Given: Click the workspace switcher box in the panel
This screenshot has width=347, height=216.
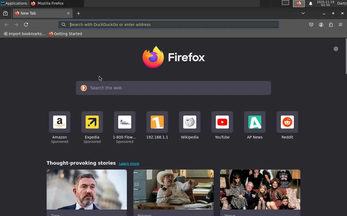Looking at the screenshot, I should coord(285,3).
